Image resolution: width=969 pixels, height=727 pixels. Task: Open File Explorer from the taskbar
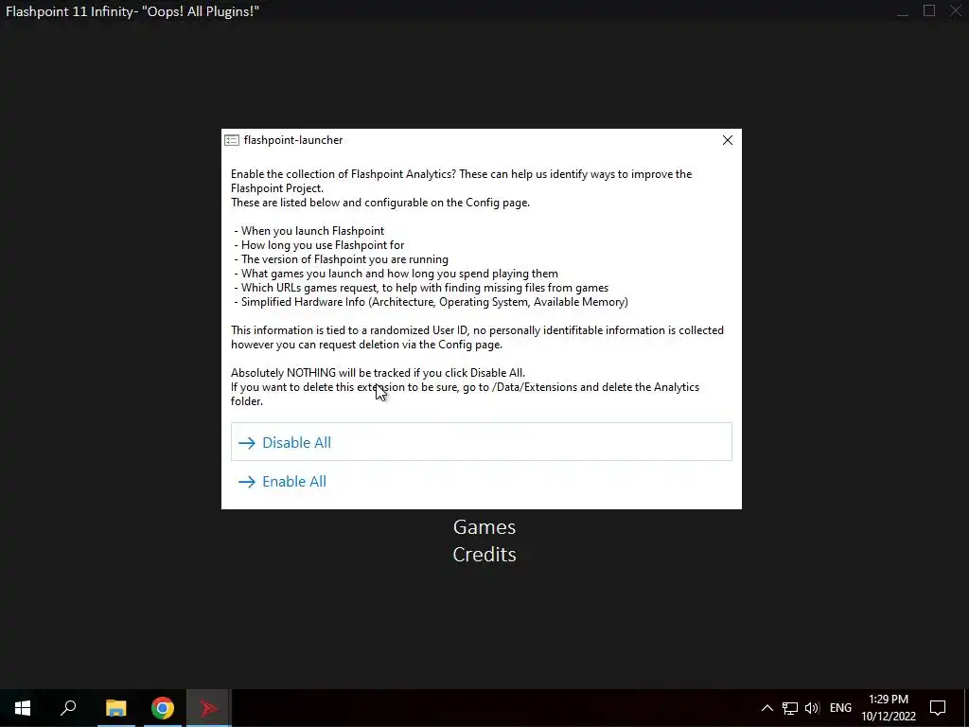point(115,708)
